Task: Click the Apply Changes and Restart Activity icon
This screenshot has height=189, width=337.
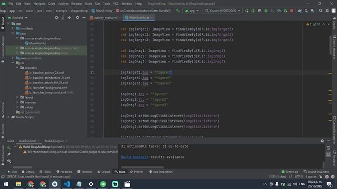Action: (x=247, y=10)
